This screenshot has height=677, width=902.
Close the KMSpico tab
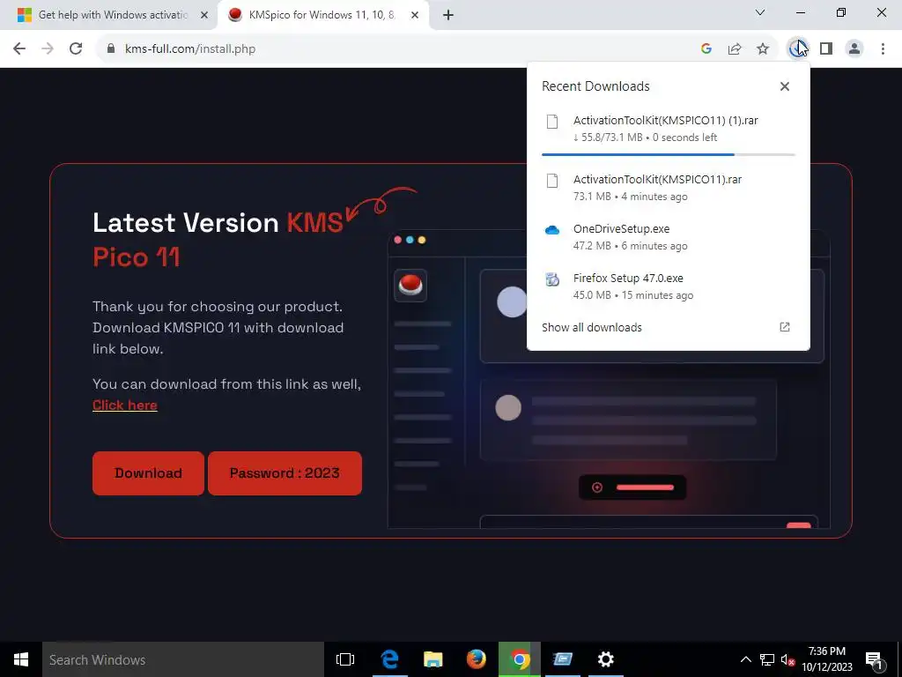point(415,16)
